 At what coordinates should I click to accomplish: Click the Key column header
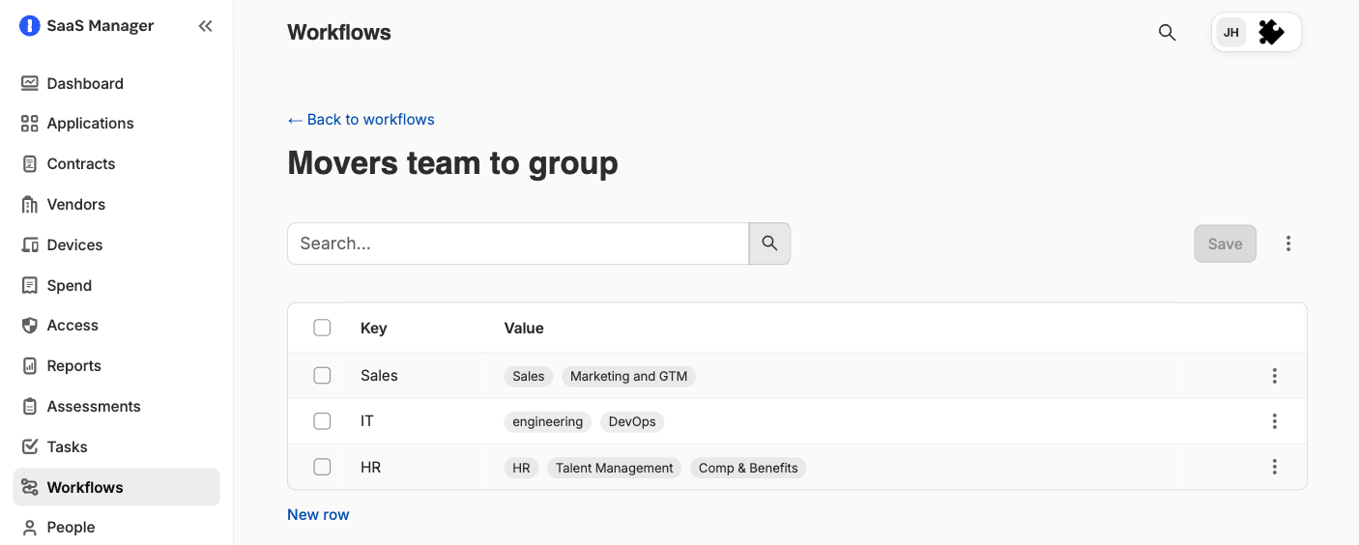(x=374, y=329)
